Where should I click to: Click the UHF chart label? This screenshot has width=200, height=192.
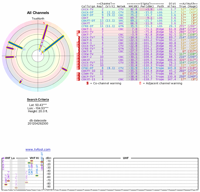coord(126,158)
